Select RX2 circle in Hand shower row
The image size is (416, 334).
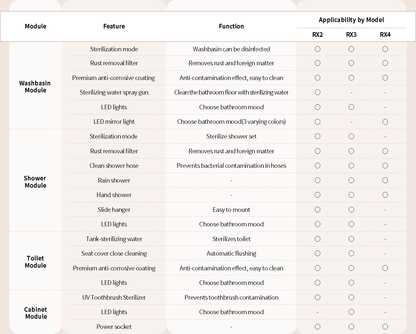click(318, 195)
